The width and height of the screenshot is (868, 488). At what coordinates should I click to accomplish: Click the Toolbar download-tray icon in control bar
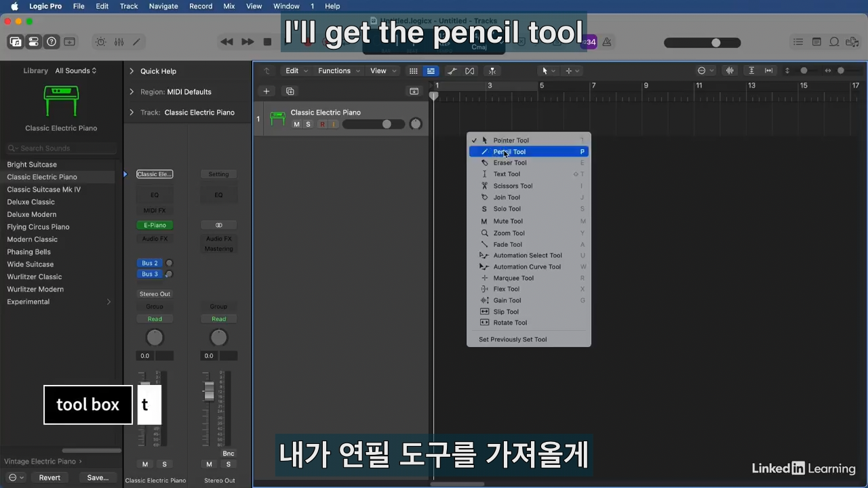tap(69, 42)
